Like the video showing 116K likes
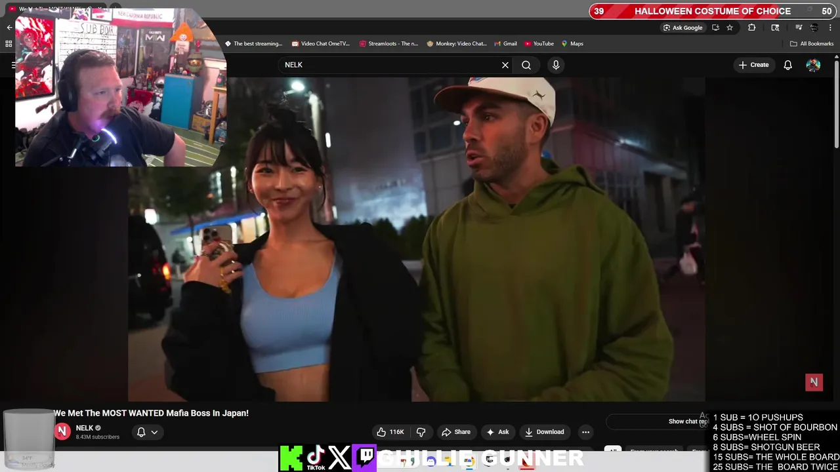 point(390,432)
